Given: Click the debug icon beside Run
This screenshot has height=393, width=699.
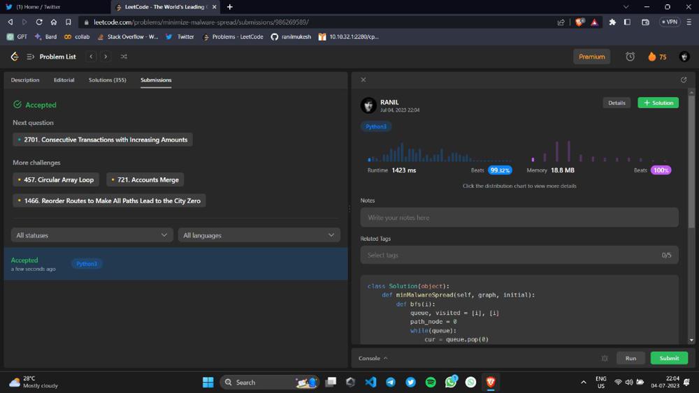Looking at the screenshot, I should (605, 358).
